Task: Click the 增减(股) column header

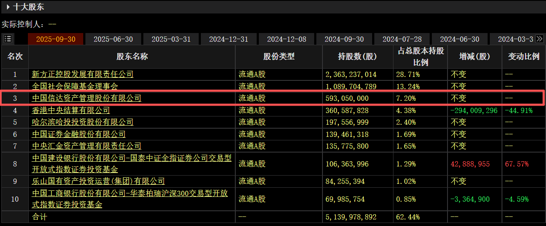Action: coord(475,57)
